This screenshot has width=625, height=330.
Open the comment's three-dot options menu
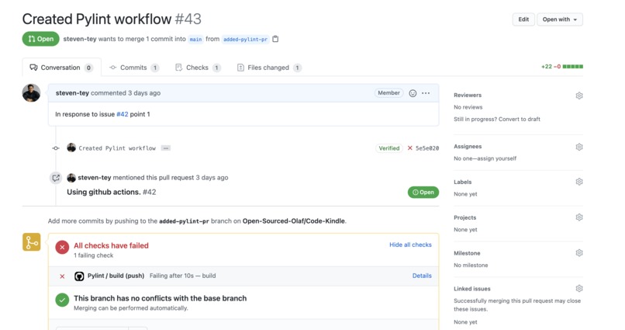[426, 93]
